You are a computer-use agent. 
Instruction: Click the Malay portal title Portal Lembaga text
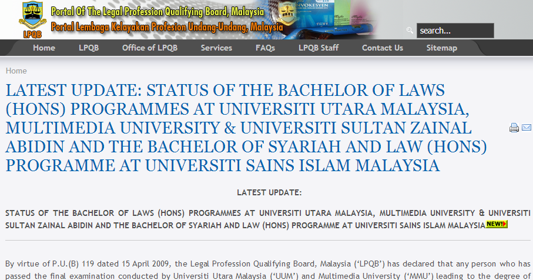pyautogui.click(x=167, y=27)
